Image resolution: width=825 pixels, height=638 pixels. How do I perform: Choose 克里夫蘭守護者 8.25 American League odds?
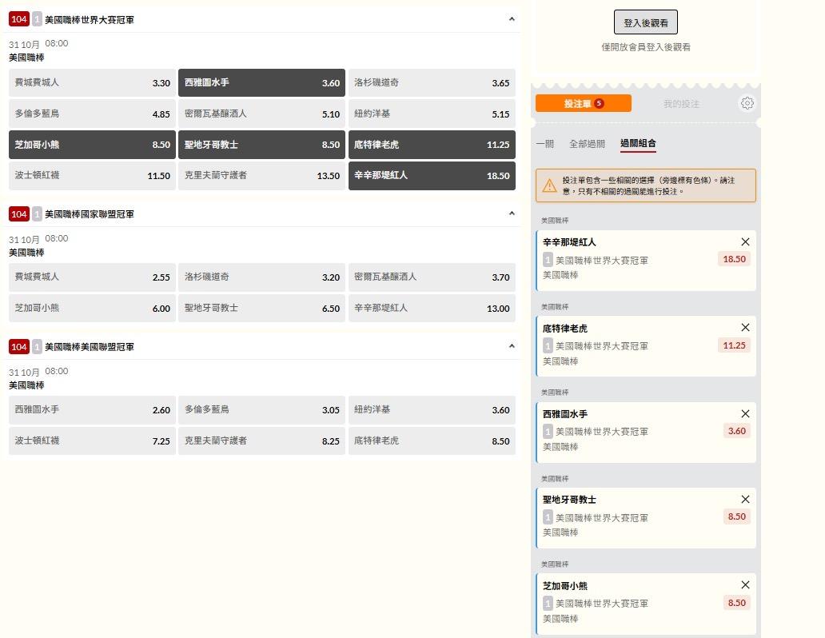point(261,441)
